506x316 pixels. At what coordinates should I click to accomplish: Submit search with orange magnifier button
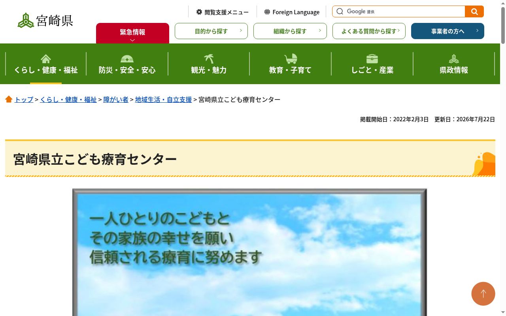(474, 11)
